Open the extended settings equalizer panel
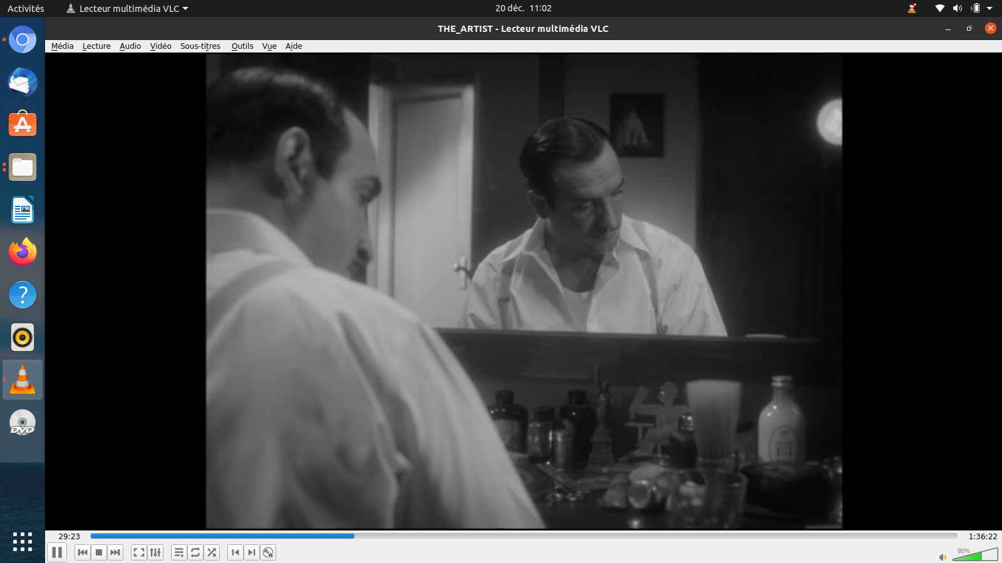The image size is (1002, 563). [x=155, y=552]
